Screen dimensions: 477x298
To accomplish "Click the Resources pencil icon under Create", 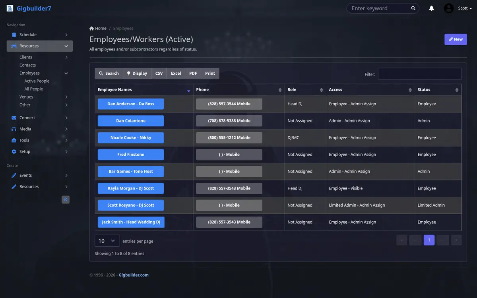I will (x=14, y=187).
